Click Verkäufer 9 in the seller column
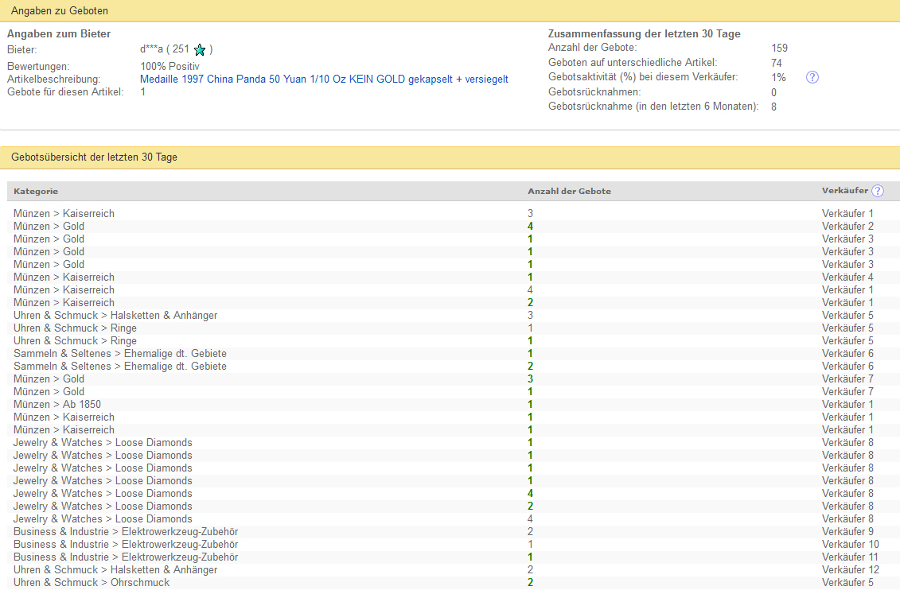The image size is (900, 594). [847, 532]
